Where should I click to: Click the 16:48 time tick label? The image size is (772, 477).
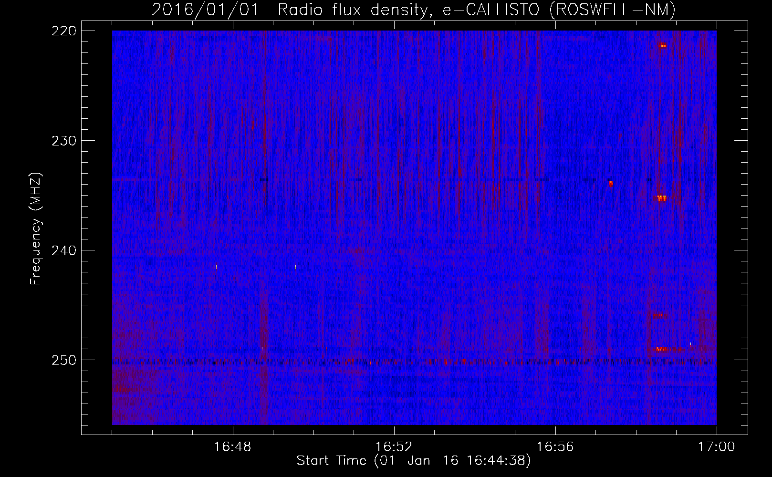(x=232, y=447)
